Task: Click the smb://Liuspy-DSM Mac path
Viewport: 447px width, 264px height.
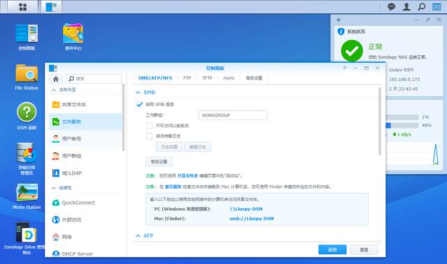Action: [x=251, y=219]
